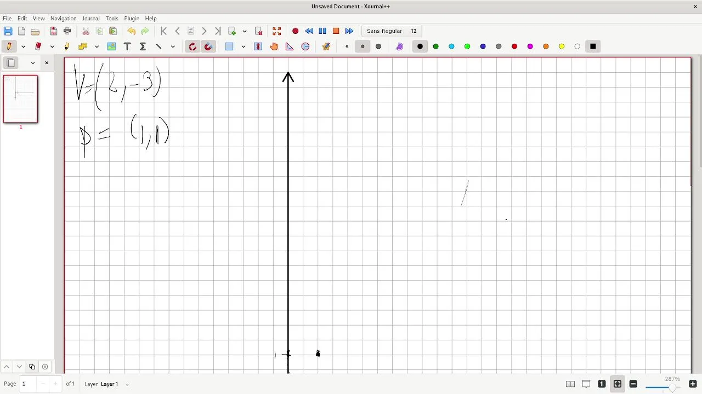Zoom in with the plus button
The image size is (702, 394).
[x=693, y=384]
